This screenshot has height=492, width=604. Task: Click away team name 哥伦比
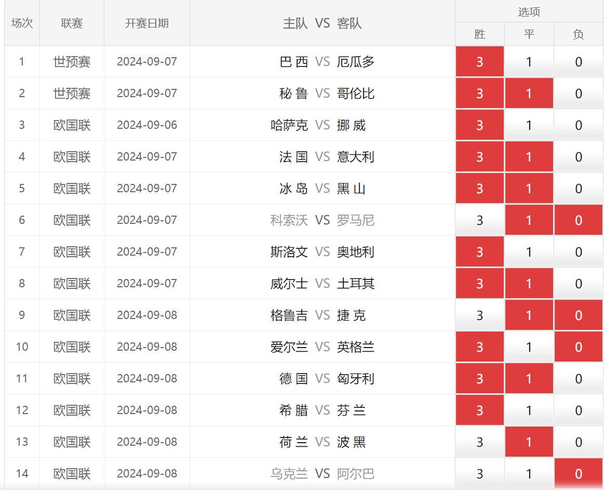click(356, 93)
